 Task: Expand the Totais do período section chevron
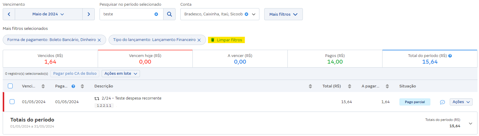(471, 123)
